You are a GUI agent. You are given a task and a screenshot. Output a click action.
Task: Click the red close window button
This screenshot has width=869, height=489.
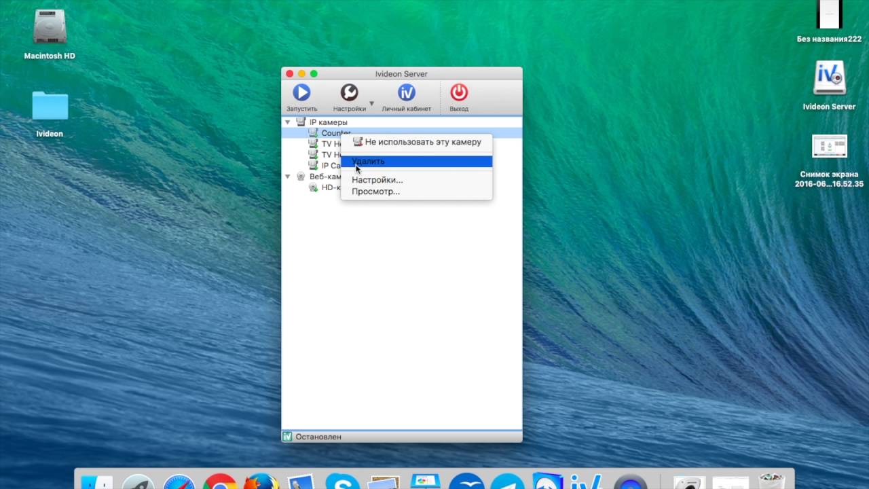pos(290,73)
